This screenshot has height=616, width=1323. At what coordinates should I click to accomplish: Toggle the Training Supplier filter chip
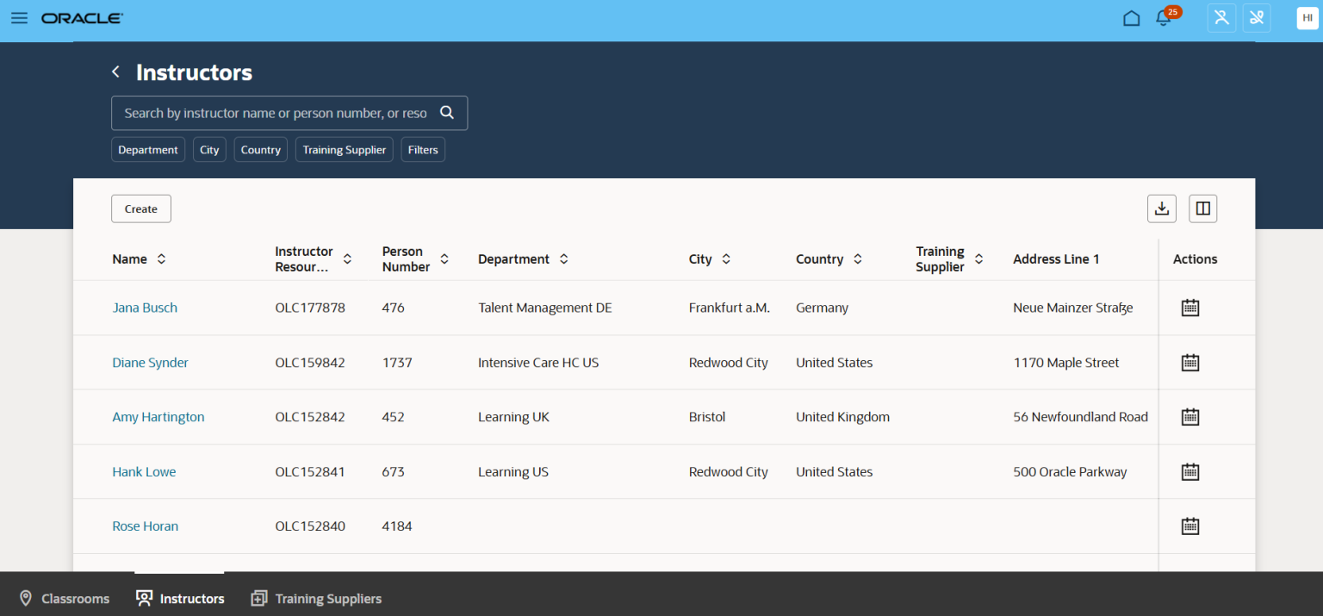click(344, 149)
